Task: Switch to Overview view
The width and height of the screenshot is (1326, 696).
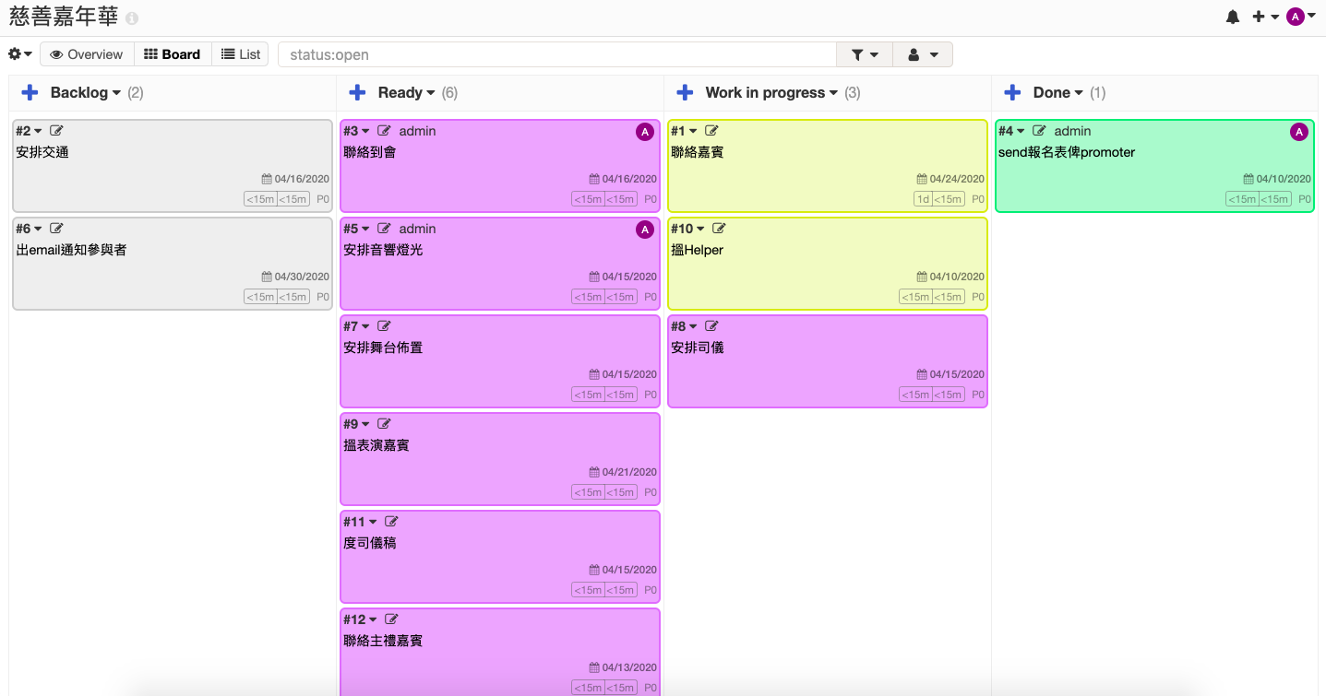Action: (87, 54)
